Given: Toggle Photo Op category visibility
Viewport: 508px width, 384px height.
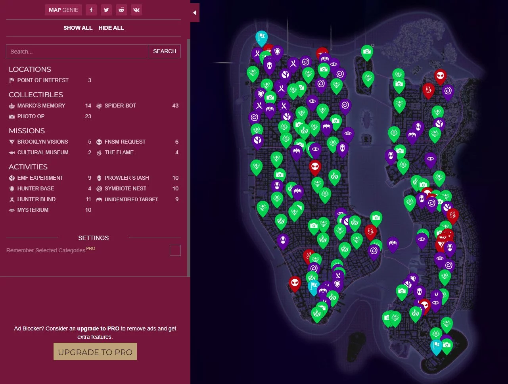Looking at the screenshot, I should click(x=50, y=116).
